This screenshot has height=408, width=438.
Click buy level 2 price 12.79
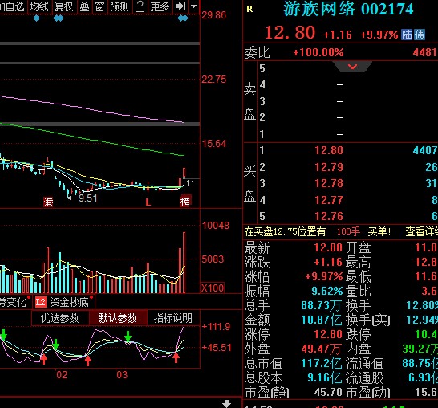[x=329, y=167]
